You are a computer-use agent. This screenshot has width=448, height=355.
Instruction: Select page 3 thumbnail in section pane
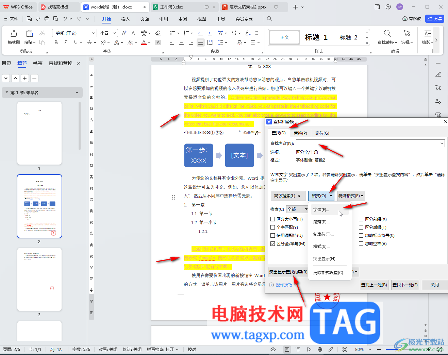pyautogui.click(x=39, y=279)
